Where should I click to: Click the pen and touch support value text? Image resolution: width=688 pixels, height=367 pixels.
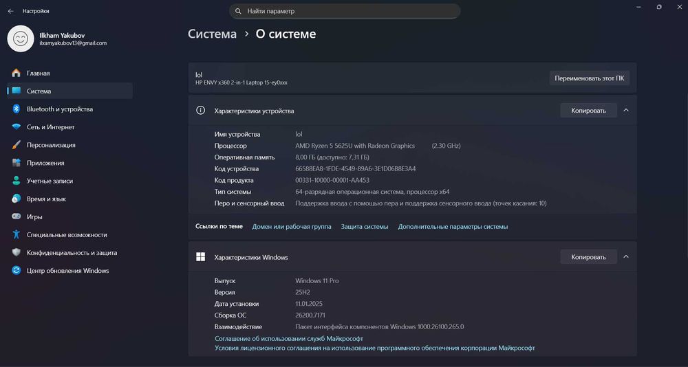421,203
